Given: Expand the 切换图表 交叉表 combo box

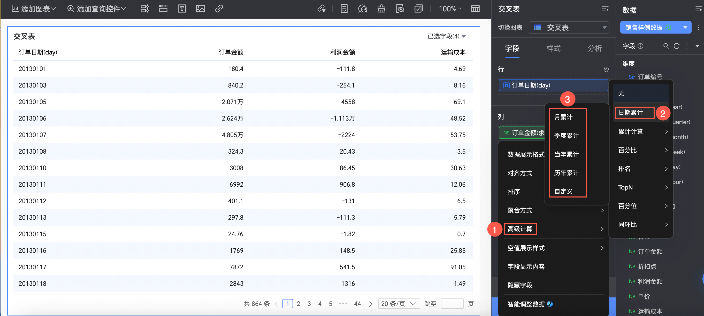Looking at the screenshot, I should [x=569, y=28].
